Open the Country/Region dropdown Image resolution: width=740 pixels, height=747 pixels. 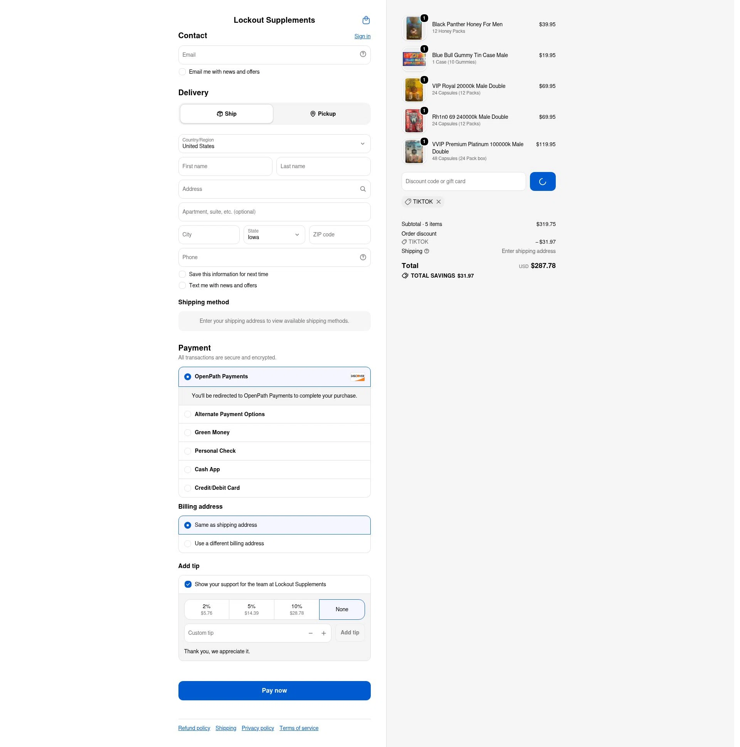(274, 143)
